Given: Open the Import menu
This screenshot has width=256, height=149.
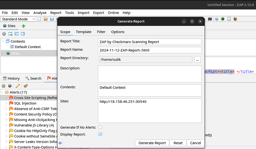Looking at the screenshot, I should coord(84,13).
